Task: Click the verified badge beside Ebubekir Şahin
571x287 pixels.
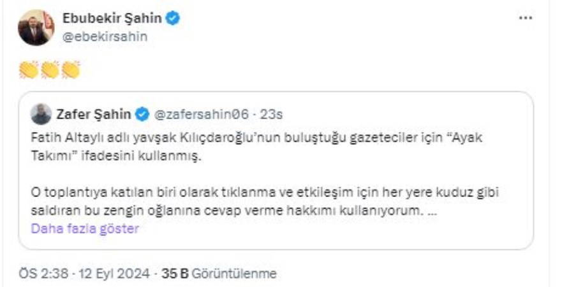Action: [174, 18]
